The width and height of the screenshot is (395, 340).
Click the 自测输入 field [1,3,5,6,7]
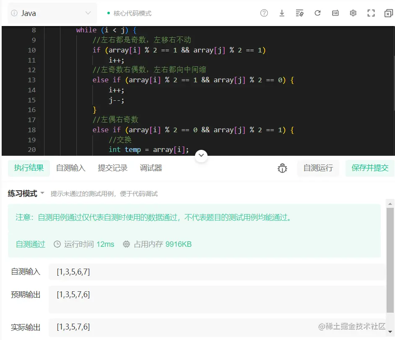point(217,272)
